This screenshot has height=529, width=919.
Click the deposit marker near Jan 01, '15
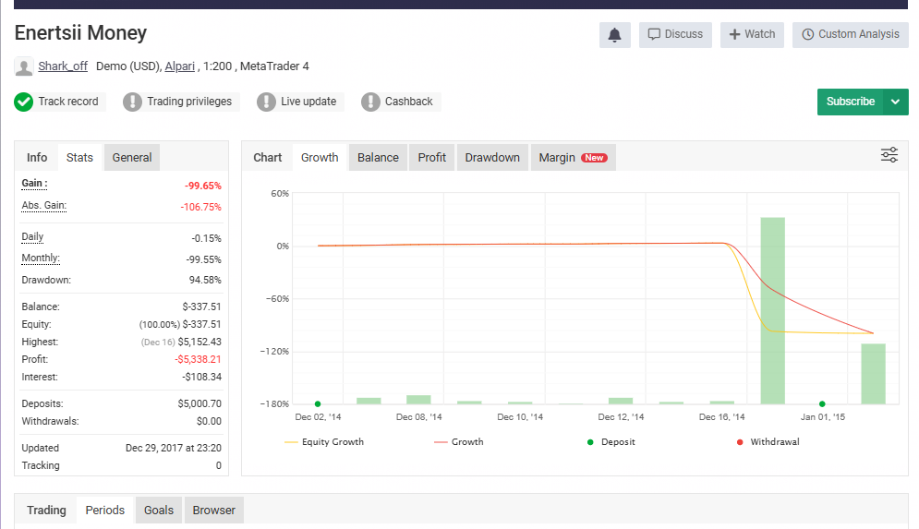point(822,404)
